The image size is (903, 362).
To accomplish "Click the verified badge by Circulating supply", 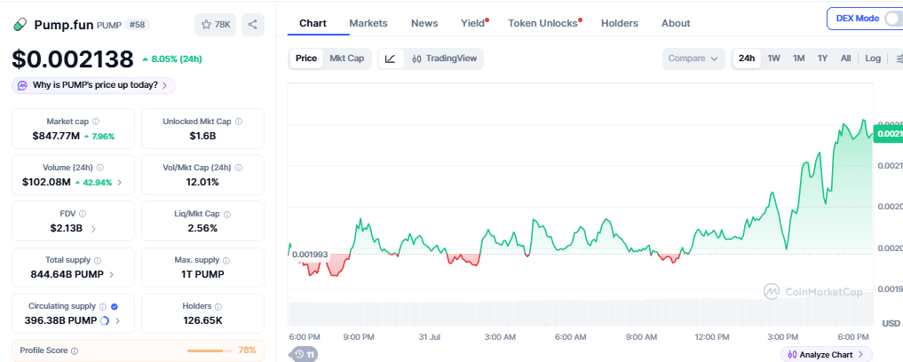I will click(x=114, y=306).
